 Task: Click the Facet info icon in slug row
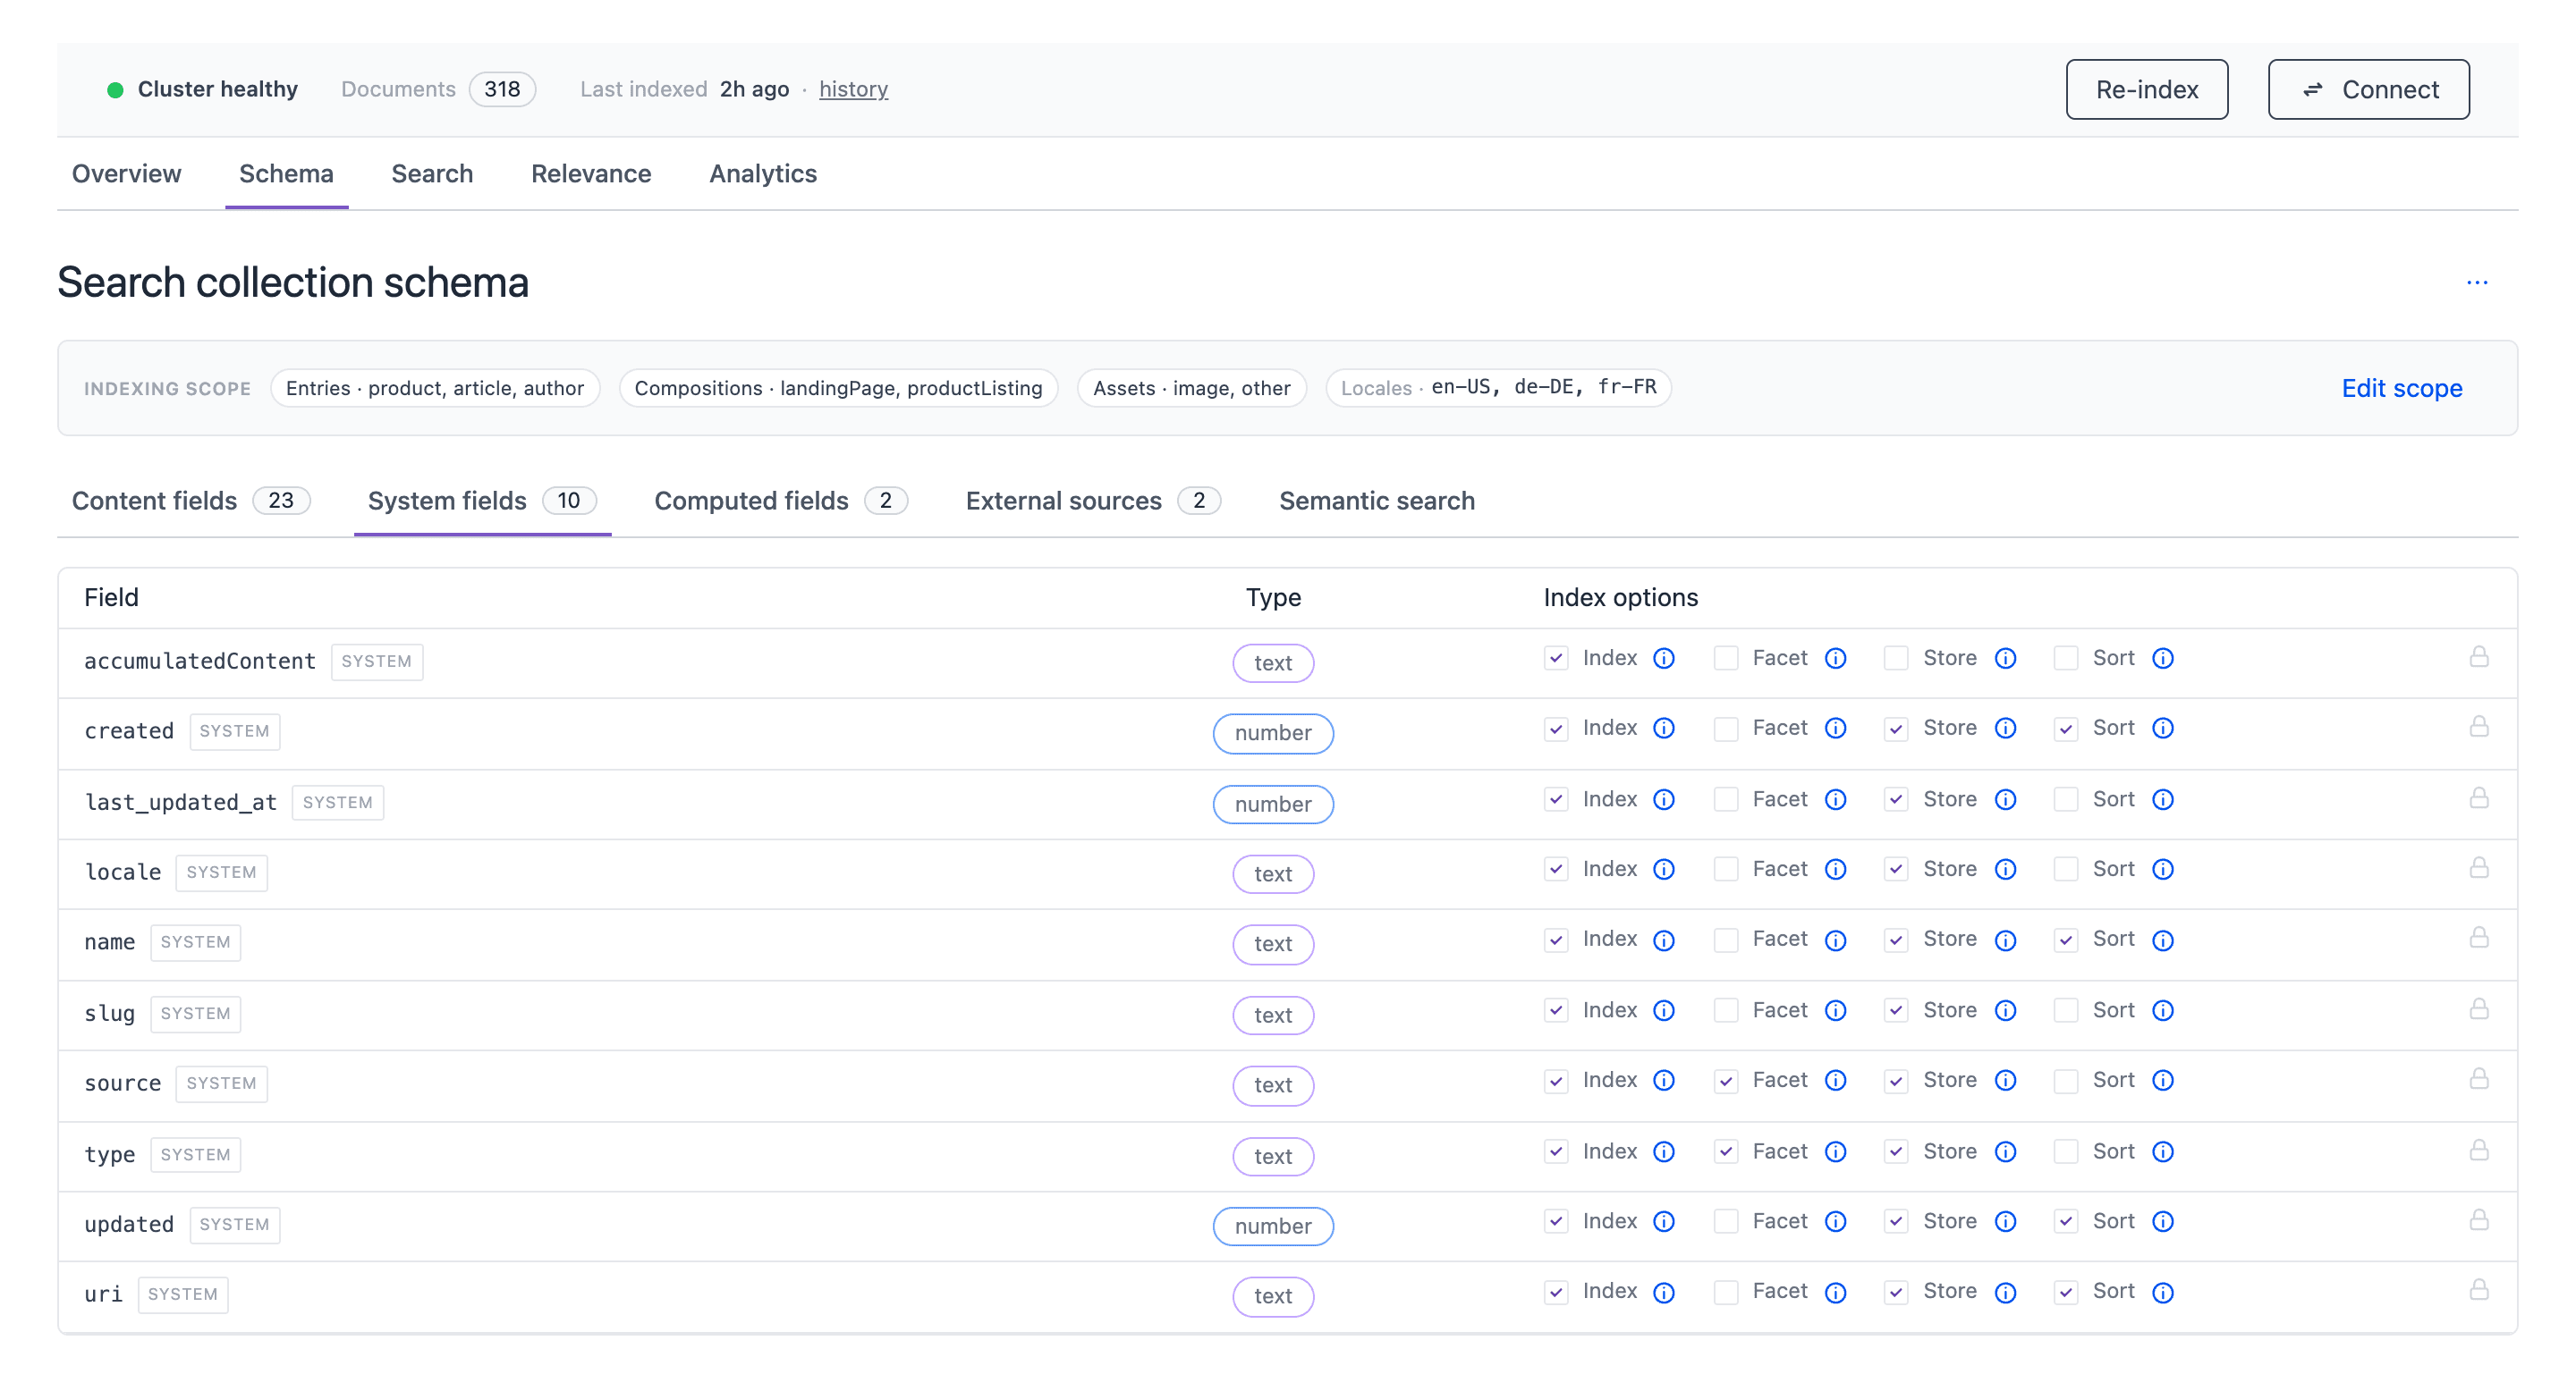pyautogui.click(x=1835, y=1010)
